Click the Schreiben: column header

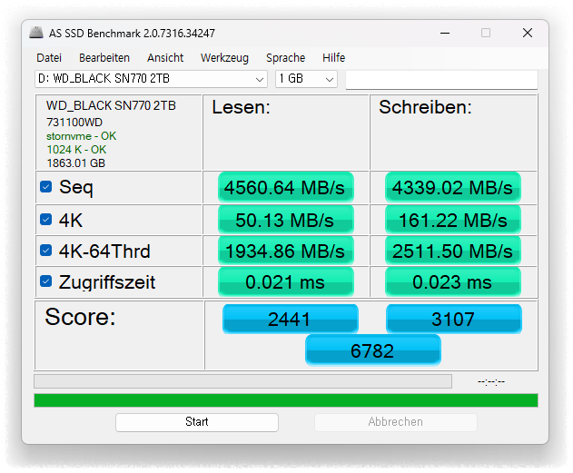pos(425,107)
